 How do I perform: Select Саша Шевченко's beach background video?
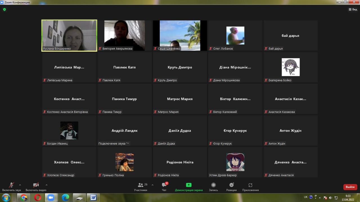[x=180, y=35]
